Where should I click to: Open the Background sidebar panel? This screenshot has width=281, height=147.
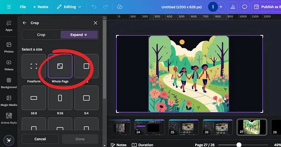pyautogui.click(x=9, y=84)
